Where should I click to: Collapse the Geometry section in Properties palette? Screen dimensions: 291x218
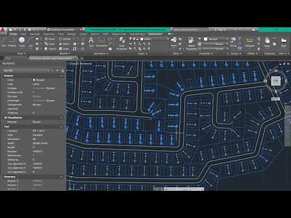pyautogui.click(x=61, y=177)
